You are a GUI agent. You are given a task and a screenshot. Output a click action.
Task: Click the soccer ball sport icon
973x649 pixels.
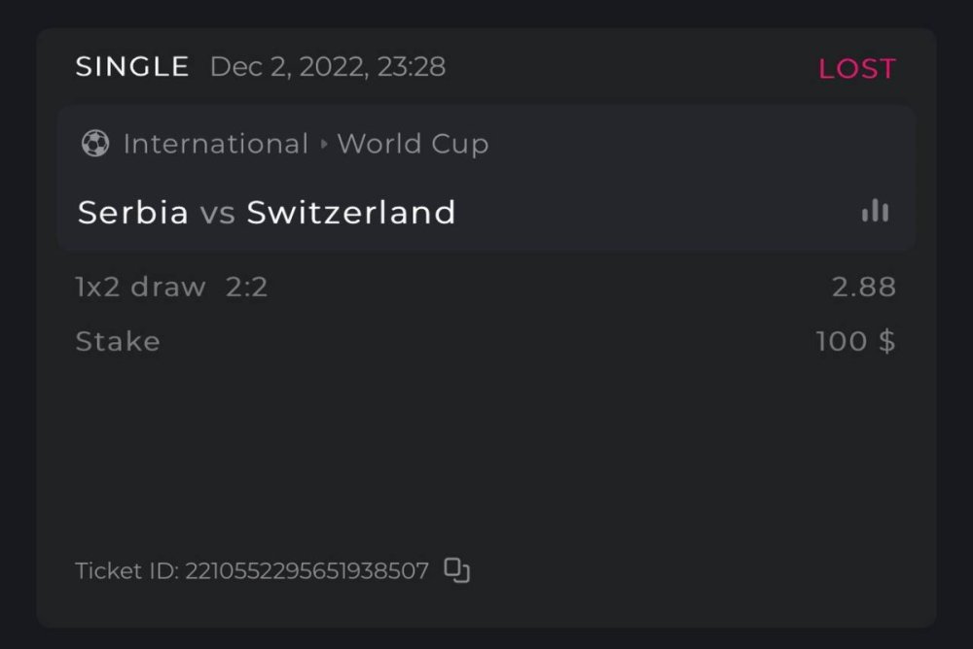(x=95, y=145)
